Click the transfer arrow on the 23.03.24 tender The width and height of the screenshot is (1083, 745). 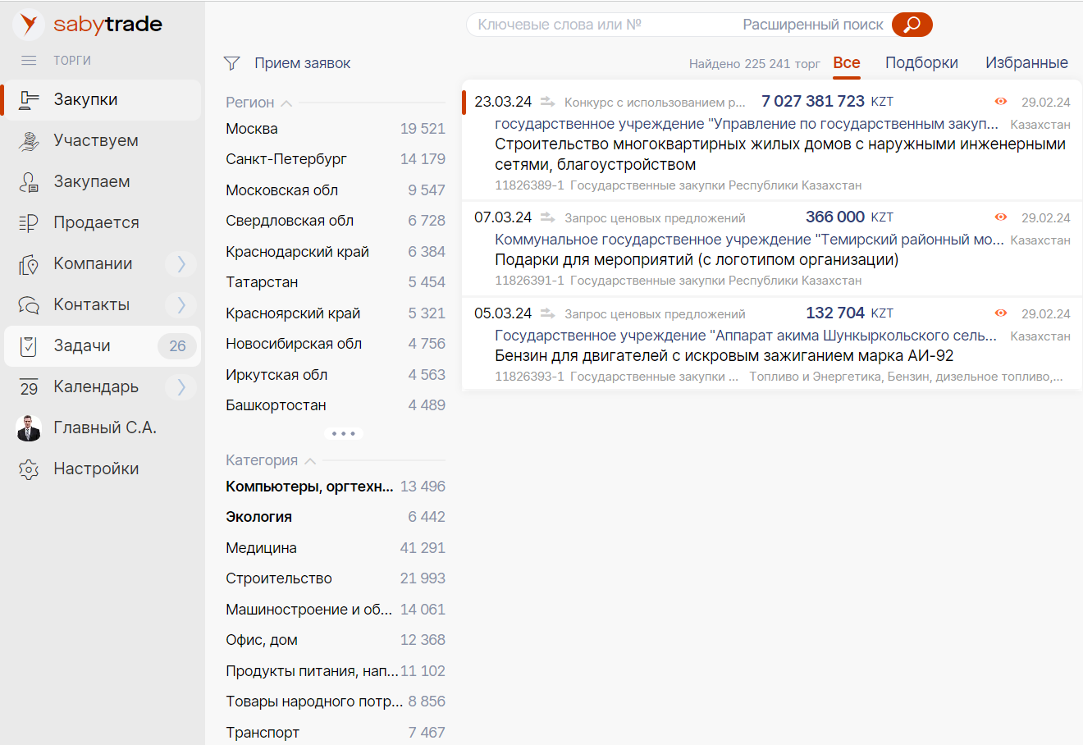click(547, 101)
